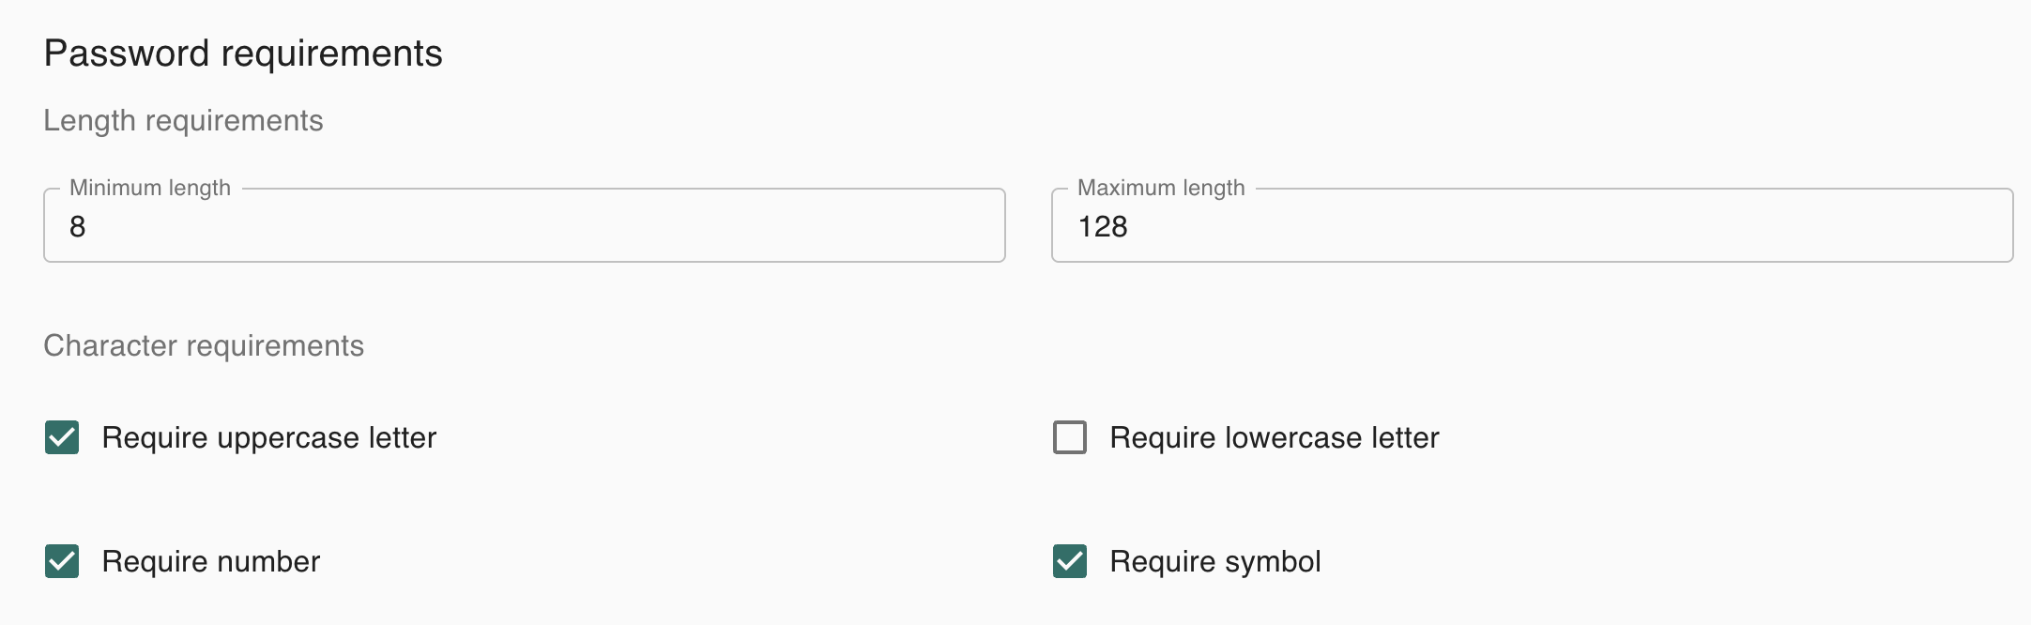Click the "Require number" label text
Image resolution: width=2031 pixels, height=625 pixels.
(211, 562)
